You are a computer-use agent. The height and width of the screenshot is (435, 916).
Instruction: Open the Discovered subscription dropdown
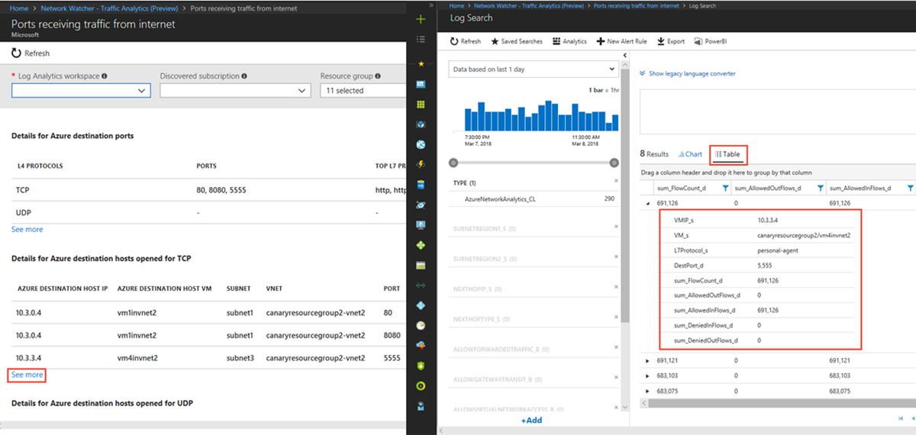point(234,90)
